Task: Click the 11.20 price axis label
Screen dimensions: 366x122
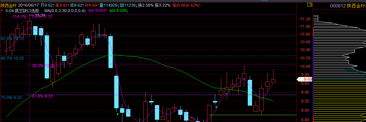Action: (x=305, y=19)
